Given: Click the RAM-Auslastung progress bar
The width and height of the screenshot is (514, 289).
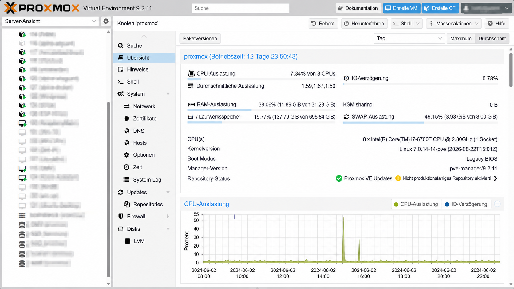Looking at the screenshot, I should pyautogui.click(x=261, y=110).
